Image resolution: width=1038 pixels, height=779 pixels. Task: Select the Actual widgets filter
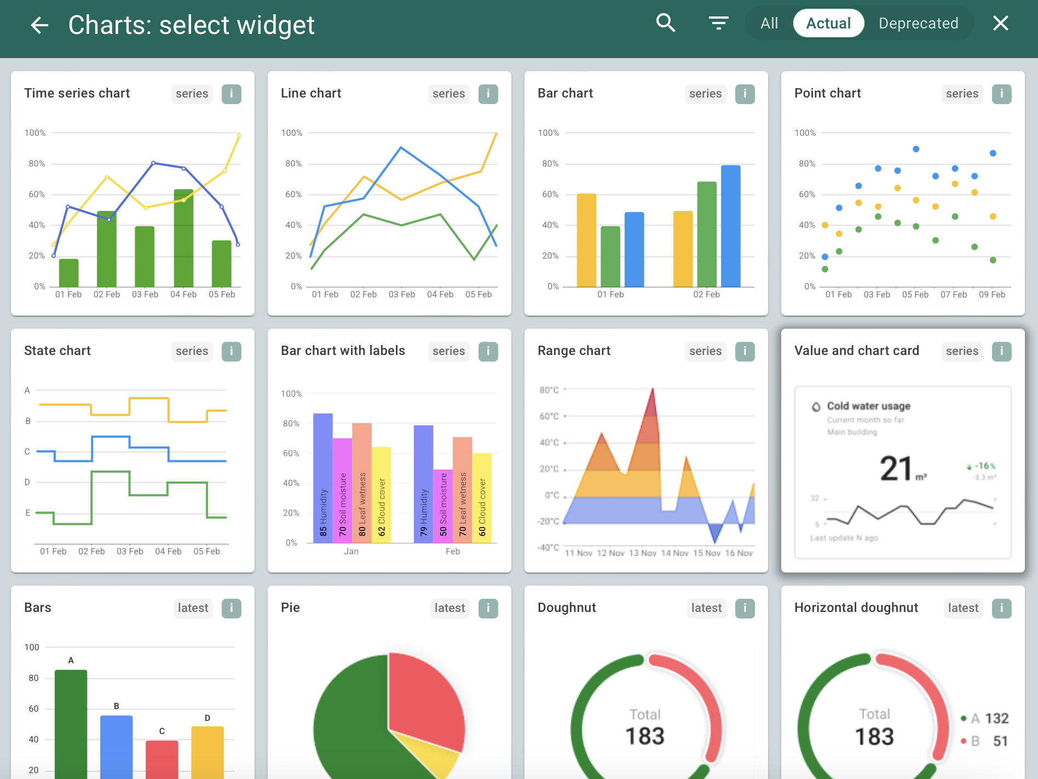click(828, 23)
